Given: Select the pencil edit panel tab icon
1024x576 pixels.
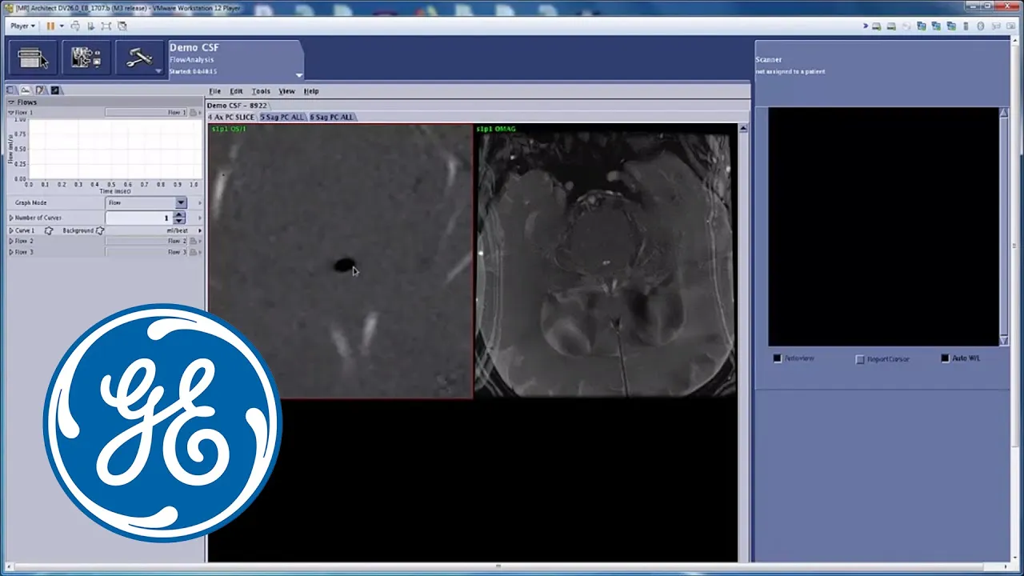Looking at the screenshot, I should coord(40,90).
